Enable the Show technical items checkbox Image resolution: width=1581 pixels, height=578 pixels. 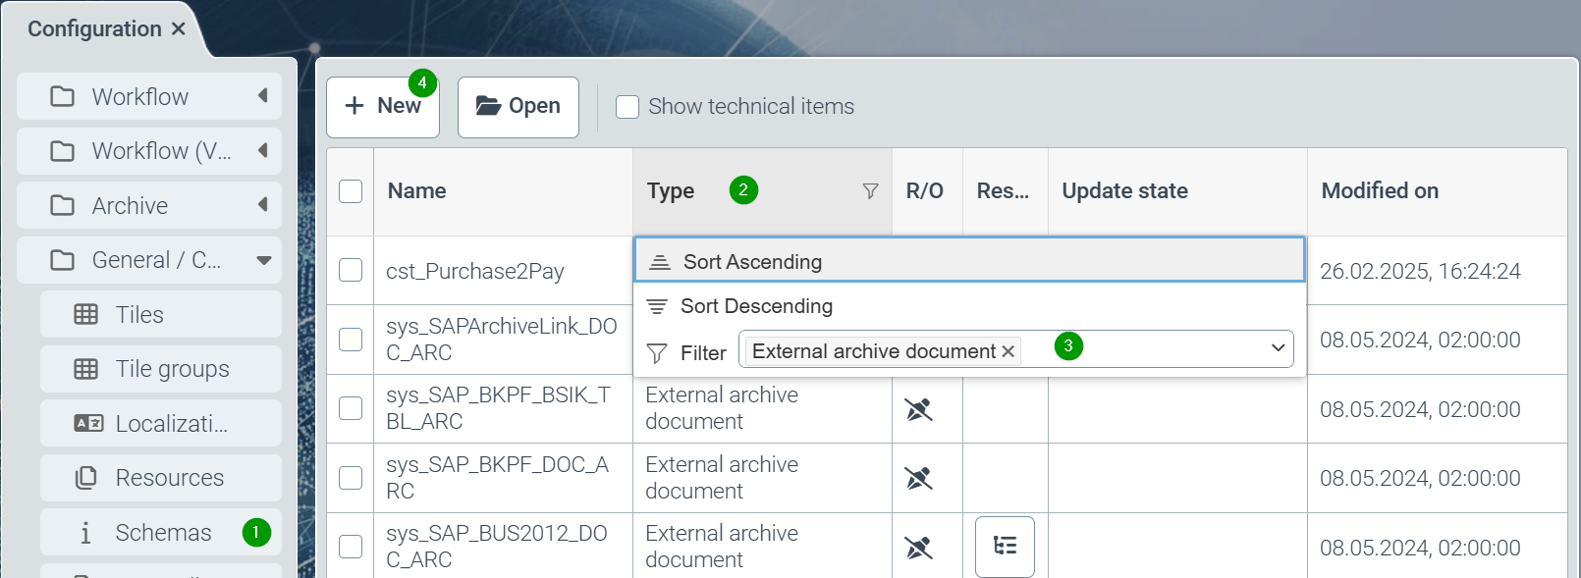[627, 107]
